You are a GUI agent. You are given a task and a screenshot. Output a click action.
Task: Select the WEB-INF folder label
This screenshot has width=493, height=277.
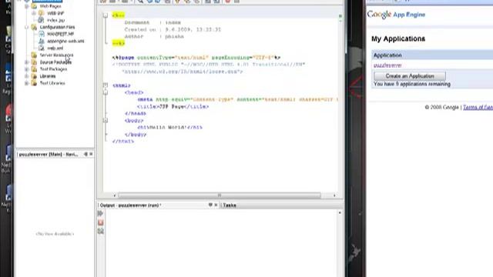tap(55, 13)
